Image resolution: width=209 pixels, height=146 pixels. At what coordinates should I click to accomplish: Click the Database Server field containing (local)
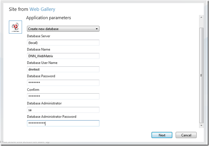coord(63,43)
